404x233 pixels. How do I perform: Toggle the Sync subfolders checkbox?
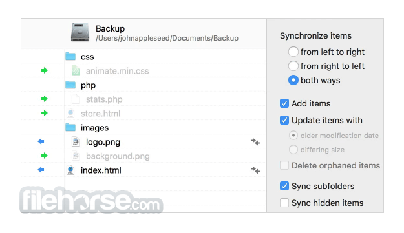pos(284,186)
